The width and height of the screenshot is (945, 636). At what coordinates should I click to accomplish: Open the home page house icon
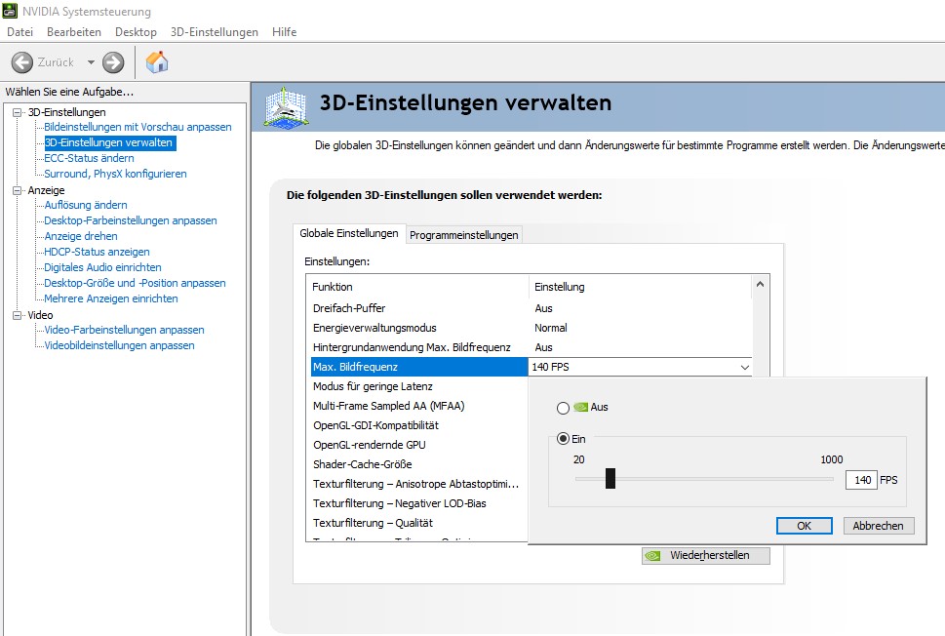(x=157, y=61)
